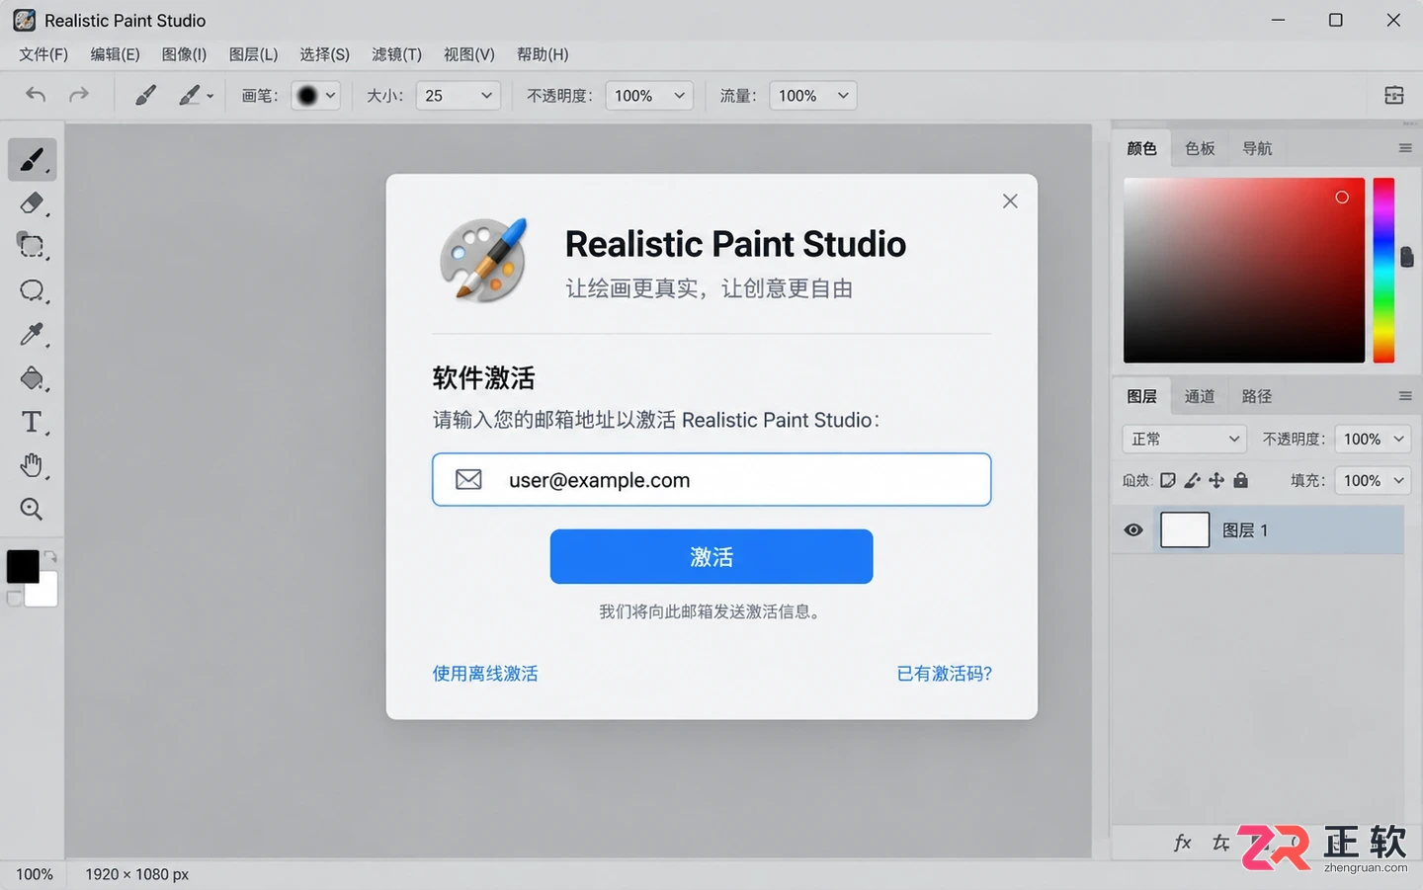Click the rainbow hue slider
The image size is (1423, 890).
tap(1383, 270)
